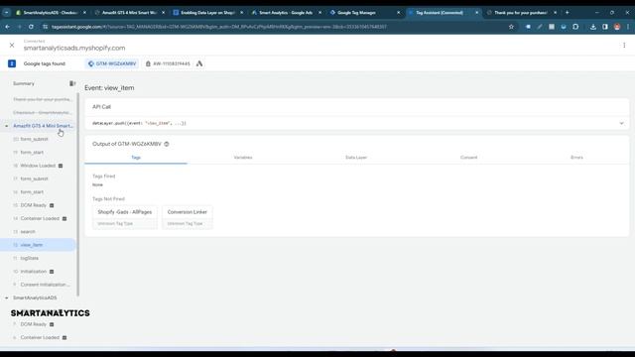This screenshot has height=357, width=635.
Task: Select event 18 Window Loaded
Action: tap(38, 166)
